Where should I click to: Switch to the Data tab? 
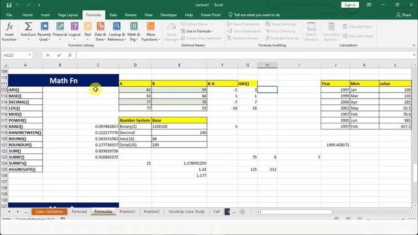point(113,15)
